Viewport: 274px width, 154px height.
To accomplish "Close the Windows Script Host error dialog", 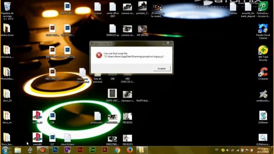I will pyautogui.click(x=168, y=43).
